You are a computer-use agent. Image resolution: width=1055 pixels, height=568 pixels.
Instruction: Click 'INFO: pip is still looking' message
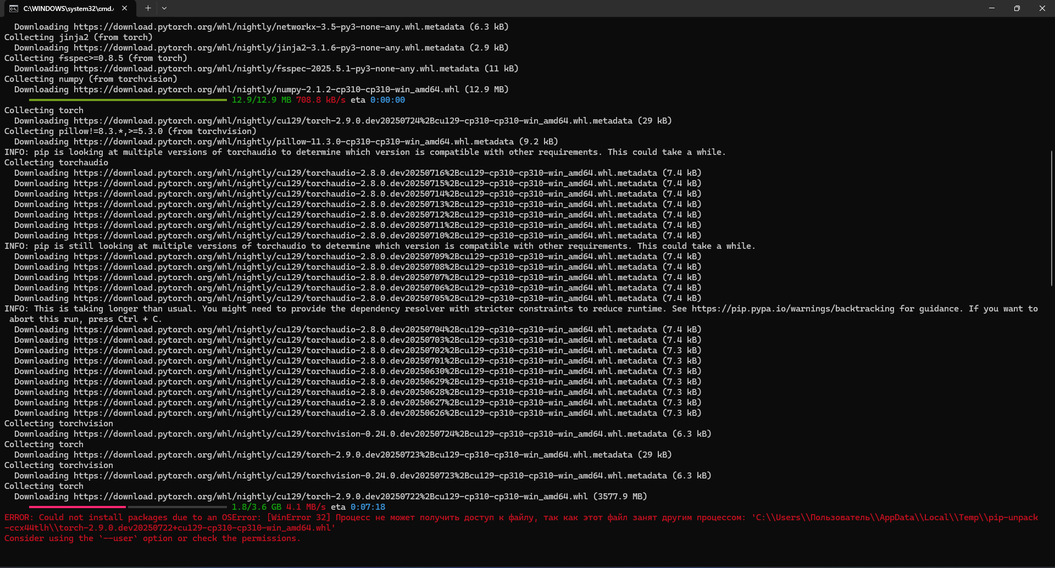(x=380, y=246)
